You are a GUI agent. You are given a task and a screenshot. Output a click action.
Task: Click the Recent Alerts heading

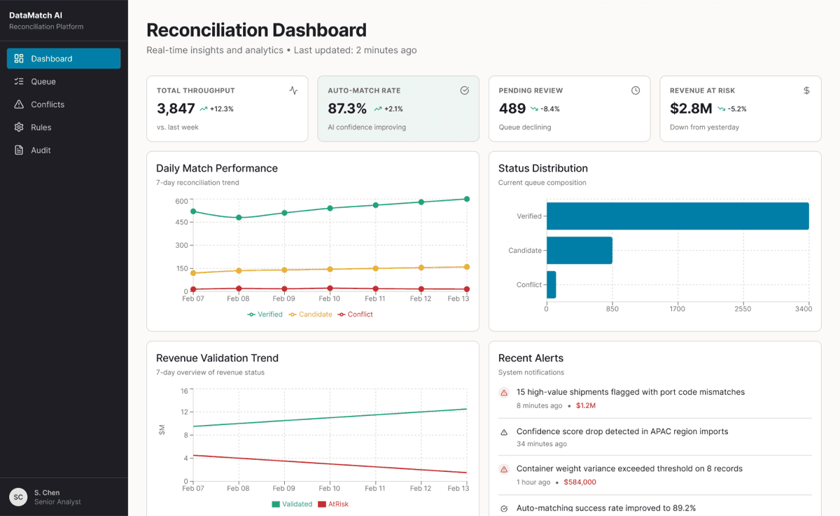pos(531,358)
